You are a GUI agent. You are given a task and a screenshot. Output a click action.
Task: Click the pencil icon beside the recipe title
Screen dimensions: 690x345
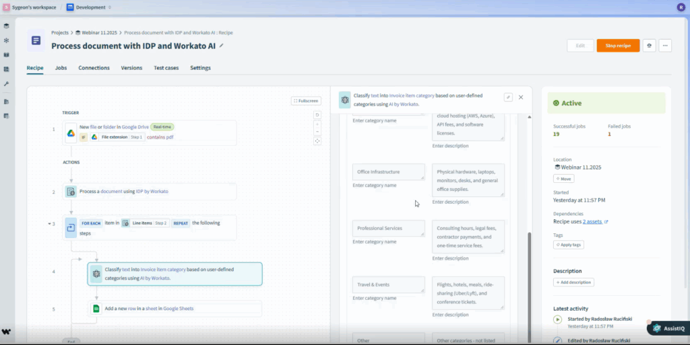(x=222, y=46)
